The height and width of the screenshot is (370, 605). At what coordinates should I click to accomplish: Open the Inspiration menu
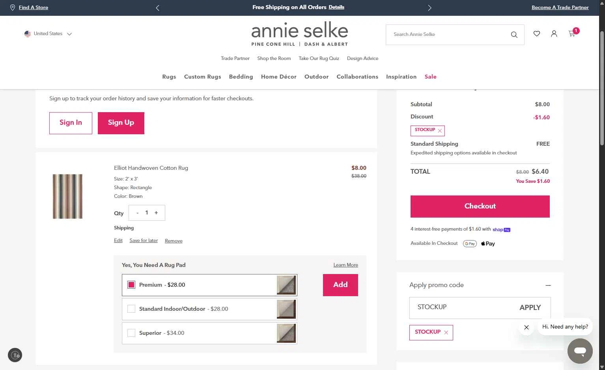(401, 77)
